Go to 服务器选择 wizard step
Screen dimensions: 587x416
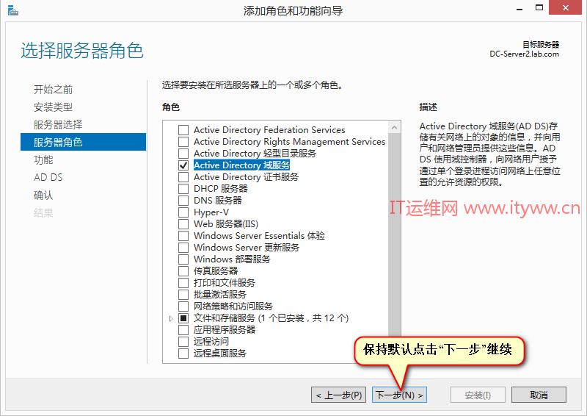[58, 124]
